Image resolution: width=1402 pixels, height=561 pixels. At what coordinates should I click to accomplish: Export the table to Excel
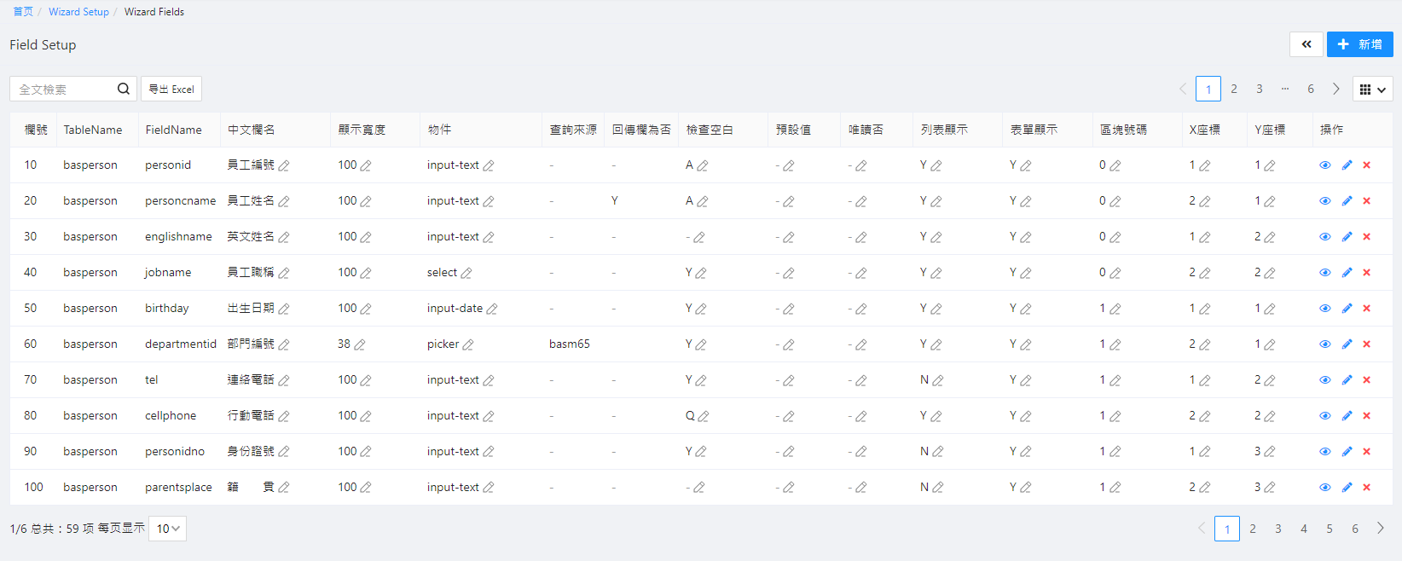[171, 89]
